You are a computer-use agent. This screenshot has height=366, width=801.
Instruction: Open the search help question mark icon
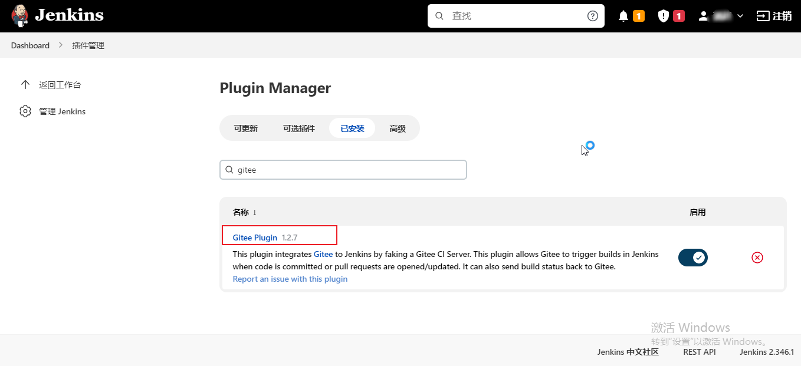592,15
